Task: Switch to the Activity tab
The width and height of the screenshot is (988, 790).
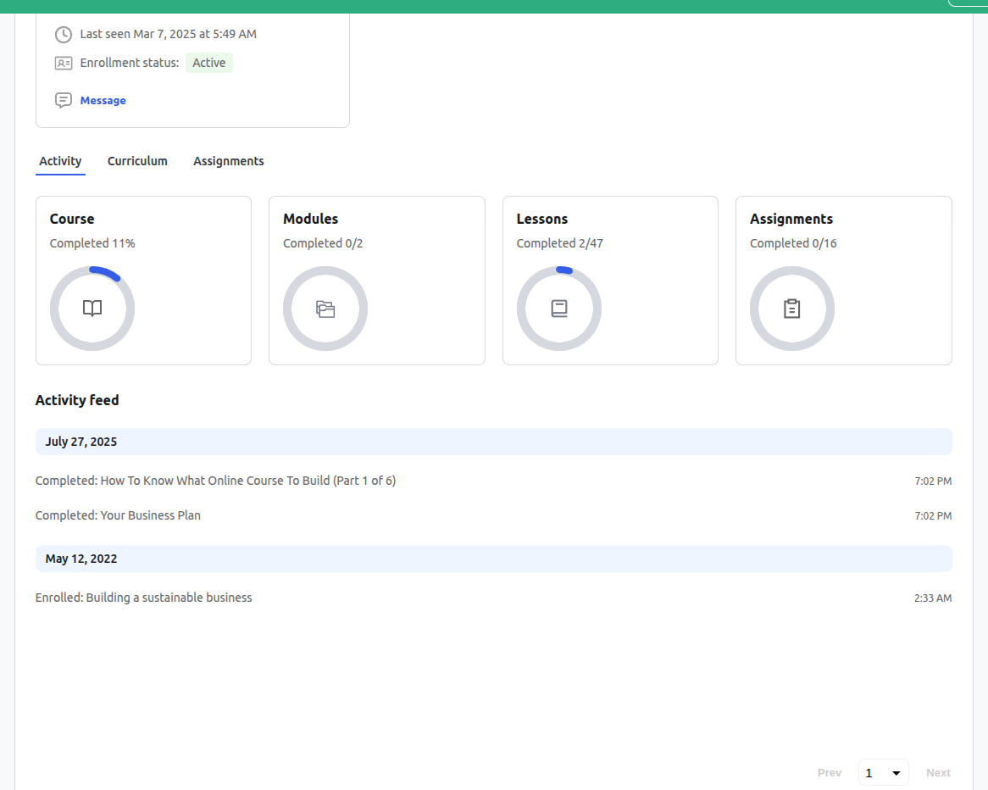Action: 60,161
